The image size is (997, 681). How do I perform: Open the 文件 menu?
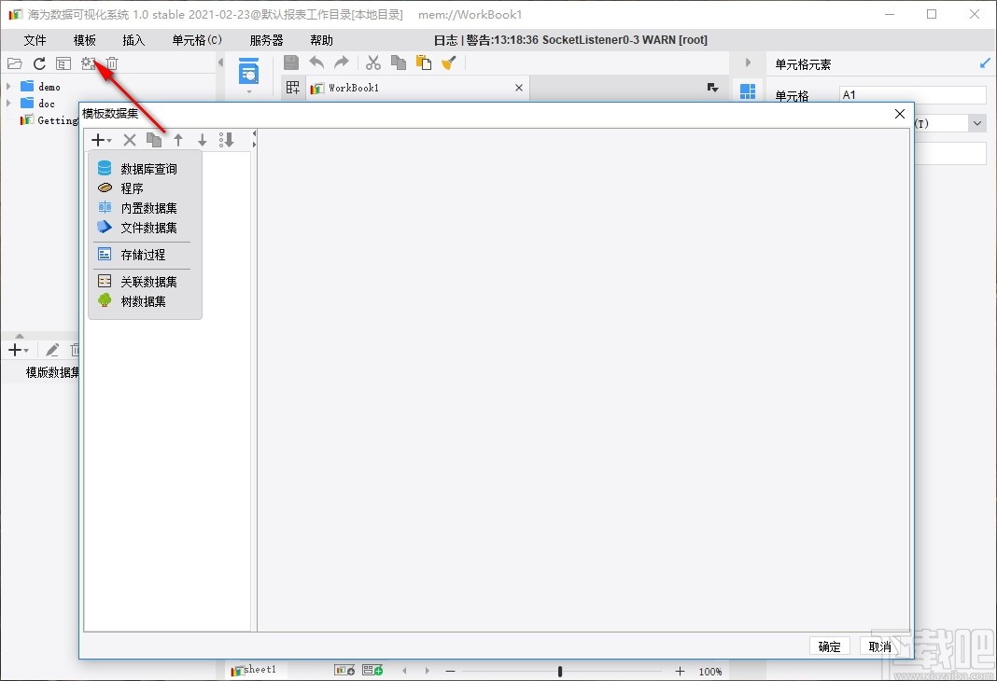tap(35, 40)
